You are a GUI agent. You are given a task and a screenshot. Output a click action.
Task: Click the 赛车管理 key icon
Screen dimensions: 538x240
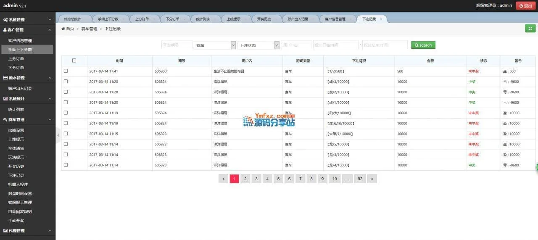point(5,120)
